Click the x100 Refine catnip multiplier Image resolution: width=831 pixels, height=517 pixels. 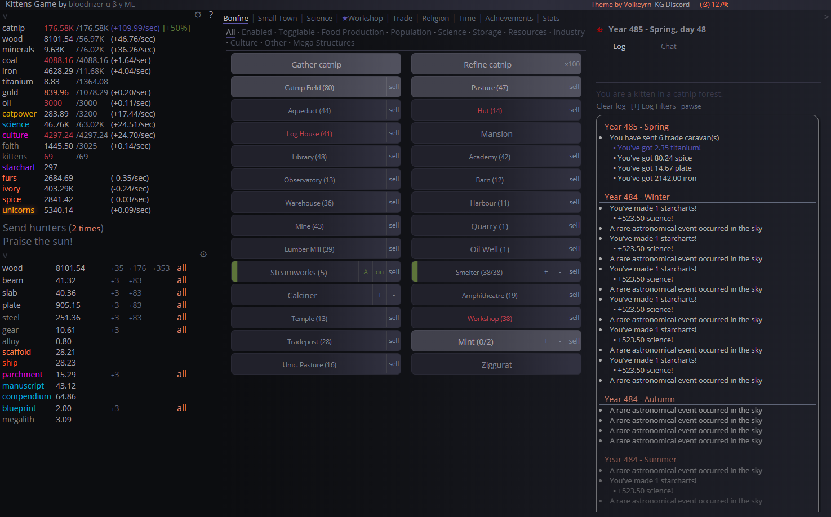tap(572, 64)
